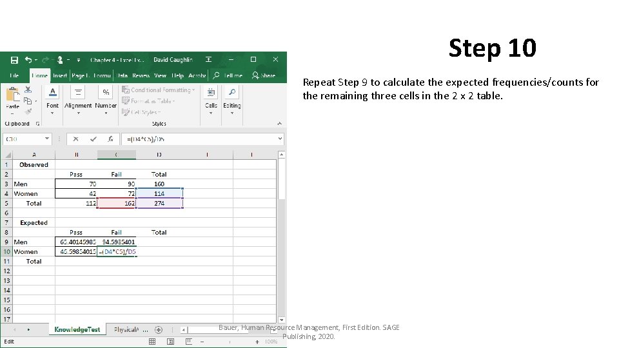Click the Undo arrow icon
This screenshot has height=348, width=619.
point(28,59)
